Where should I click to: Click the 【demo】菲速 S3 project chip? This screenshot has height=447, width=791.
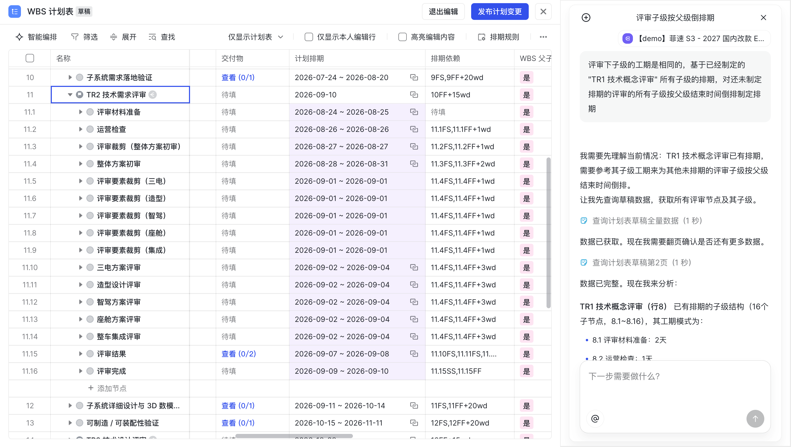pyautogui.click(x=694, y=39)
